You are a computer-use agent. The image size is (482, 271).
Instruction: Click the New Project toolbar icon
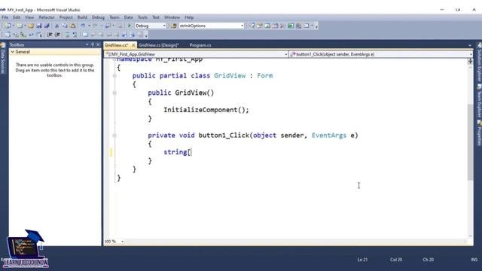click(x=8, y=26)
